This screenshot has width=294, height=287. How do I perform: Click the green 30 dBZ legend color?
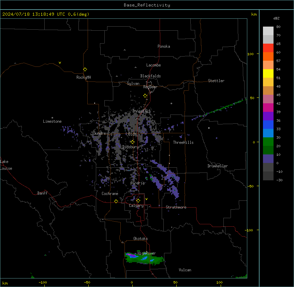[x=268, y=142]
